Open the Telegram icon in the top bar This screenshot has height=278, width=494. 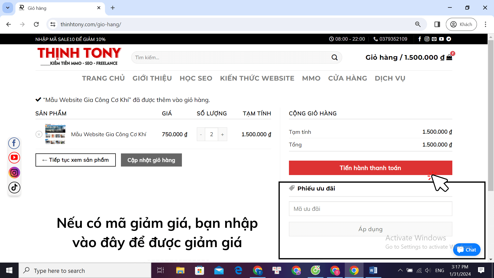448,39
